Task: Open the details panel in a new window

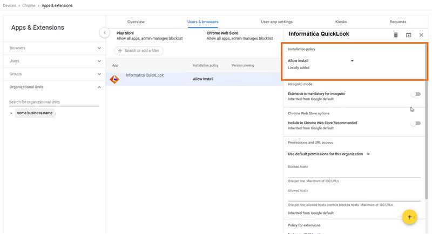Action: pyautogui.click(x=409, y=35)
